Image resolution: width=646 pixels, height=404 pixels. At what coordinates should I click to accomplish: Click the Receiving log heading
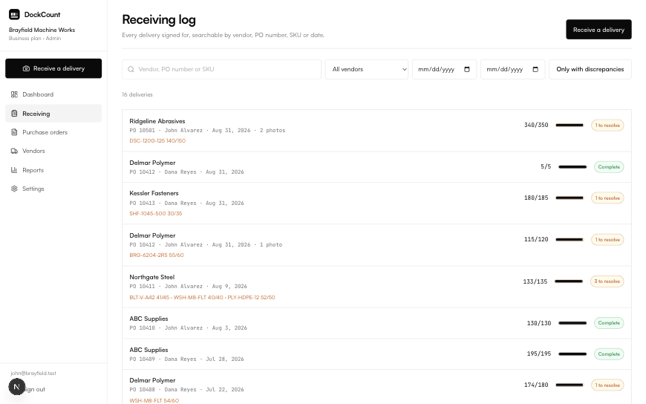159,19
